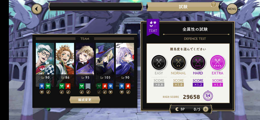The height and width of the screenshot is (120, 260).
Task: Tap the question mark help icon
Action: coord(214,5)
